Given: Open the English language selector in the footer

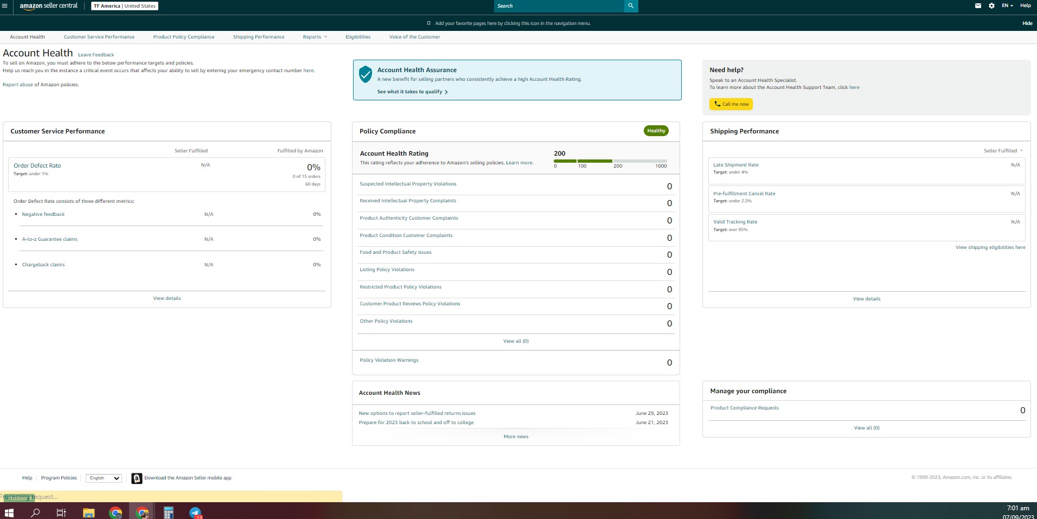Looking at the screenshot, I should pos(104,478).
